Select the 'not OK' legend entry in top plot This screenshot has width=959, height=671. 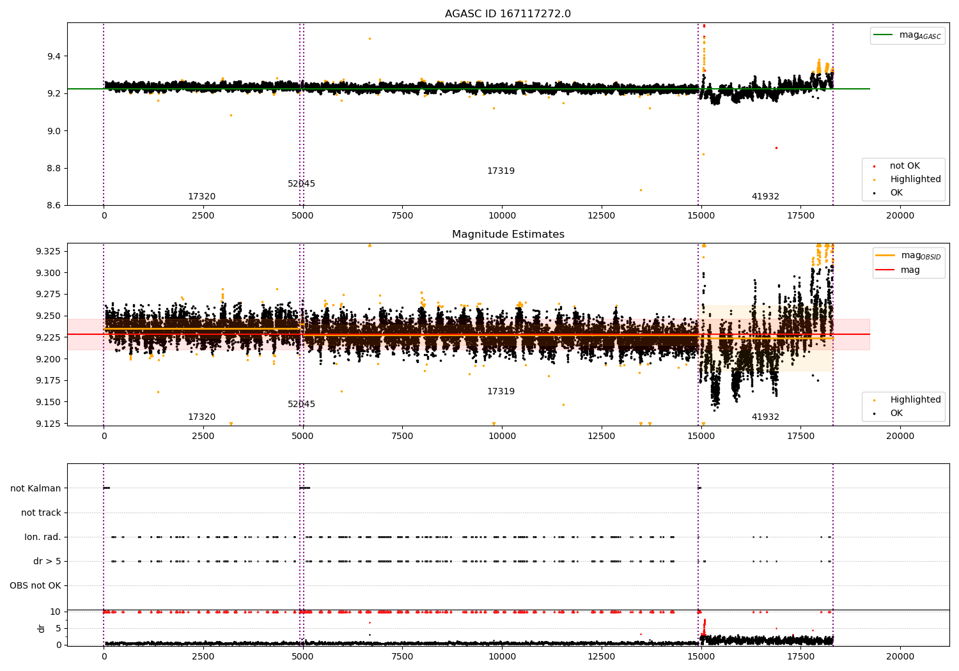(905, 166)
